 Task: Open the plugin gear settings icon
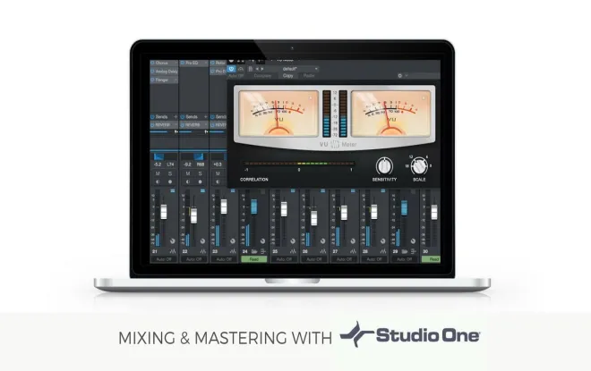coord(400,76)
